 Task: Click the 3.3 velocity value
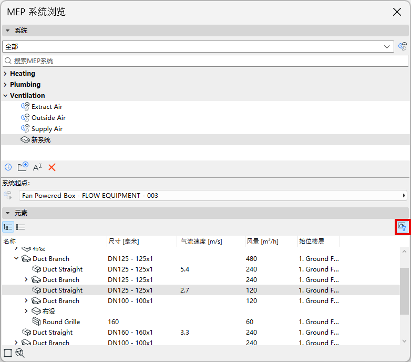(x=184, y=333)
